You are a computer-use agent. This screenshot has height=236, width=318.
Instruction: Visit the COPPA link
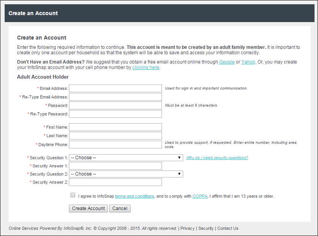(200, 196)
